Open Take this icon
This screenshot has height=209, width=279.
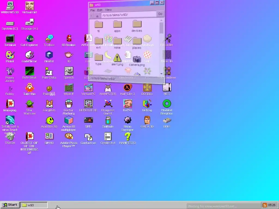29,90
